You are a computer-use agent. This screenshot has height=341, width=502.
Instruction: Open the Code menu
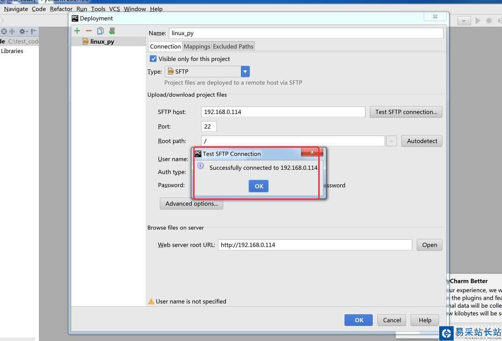point(39,9)
